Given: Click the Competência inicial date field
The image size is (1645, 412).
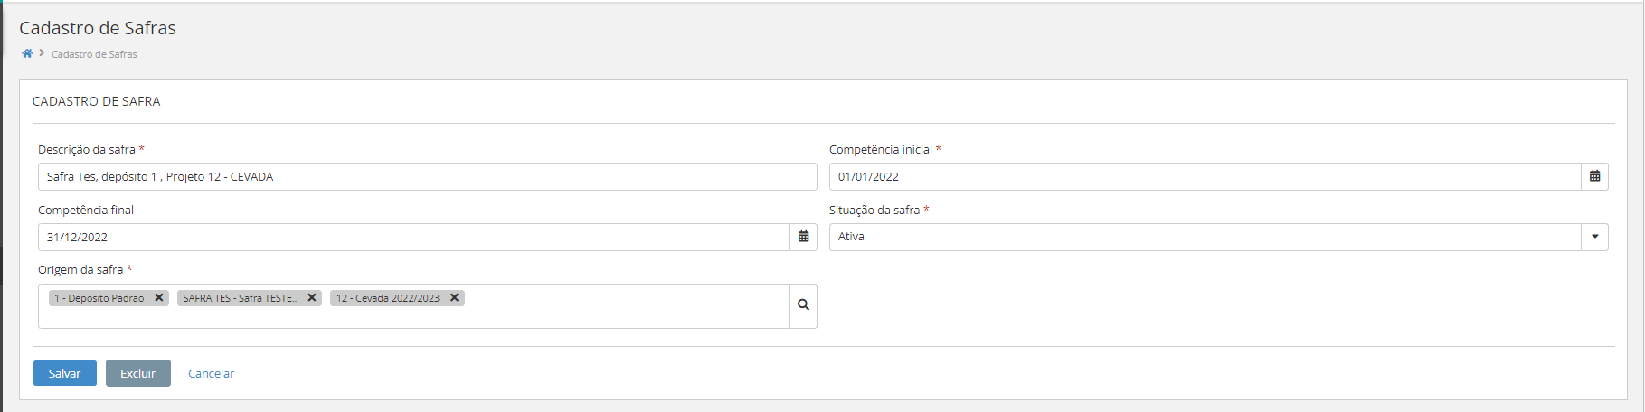Looking at the screenshot, I should tap(1205, 176).
